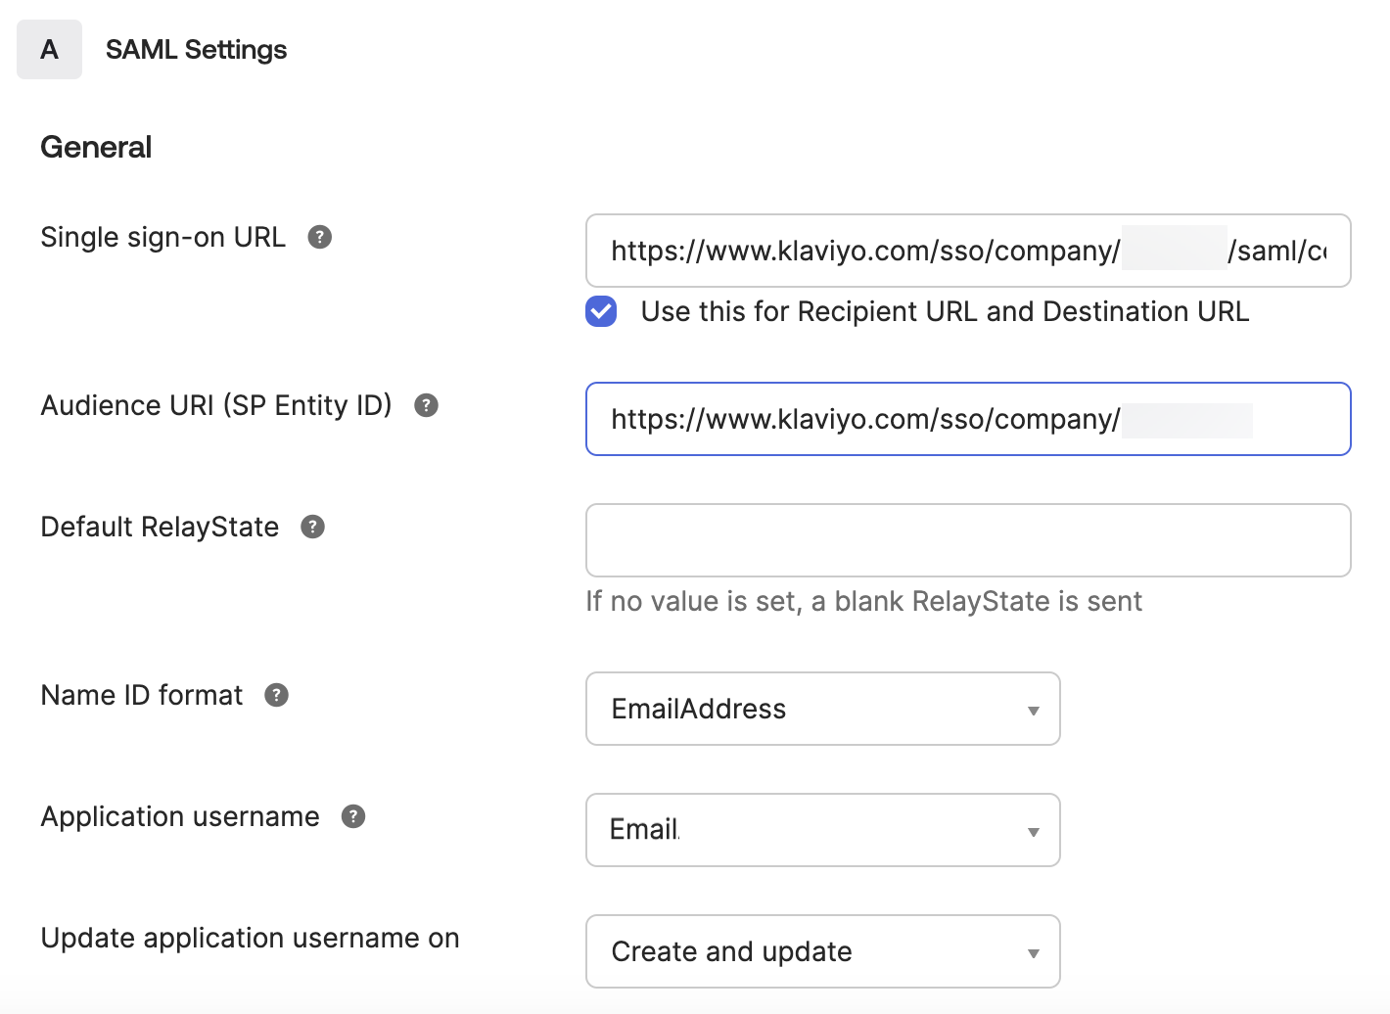The image size is (1390, 1014).
Task: Click the "General" section heading
Action: coord(95,146)
